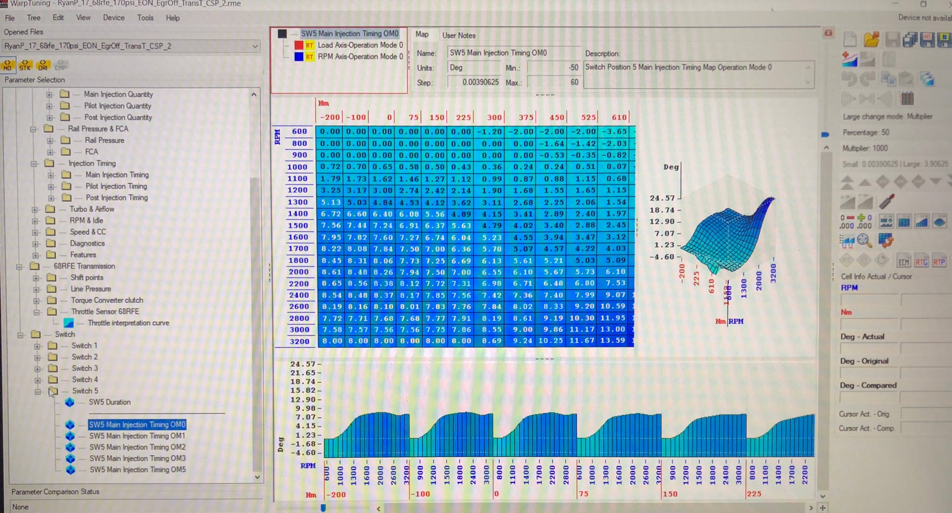Image resolution: width=952 pixels, height=513 pixels.
Task: Open the Tools menu
Action: point(145,18)
